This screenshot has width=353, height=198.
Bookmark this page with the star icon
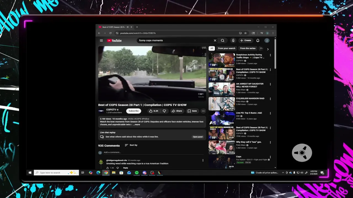point(245,33)
